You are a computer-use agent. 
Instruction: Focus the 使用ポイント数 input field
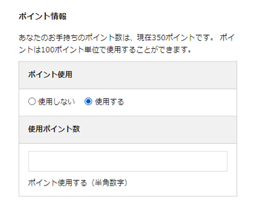(x=128, y=161)
